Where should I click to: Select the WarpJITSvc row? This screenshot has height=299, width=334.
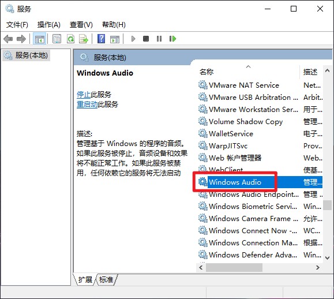click(x=260, y=146)
